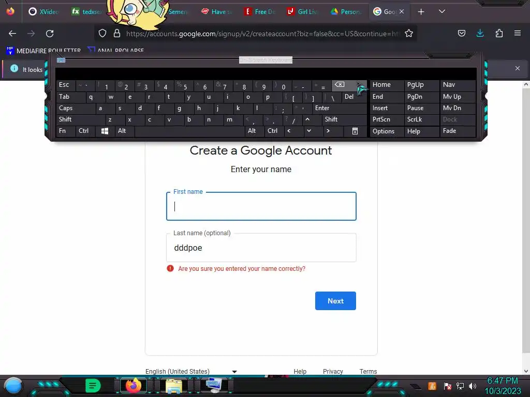Click the on-screen keyboard title icon
This screenshot has height=397, width=530.
coord(61,60)
